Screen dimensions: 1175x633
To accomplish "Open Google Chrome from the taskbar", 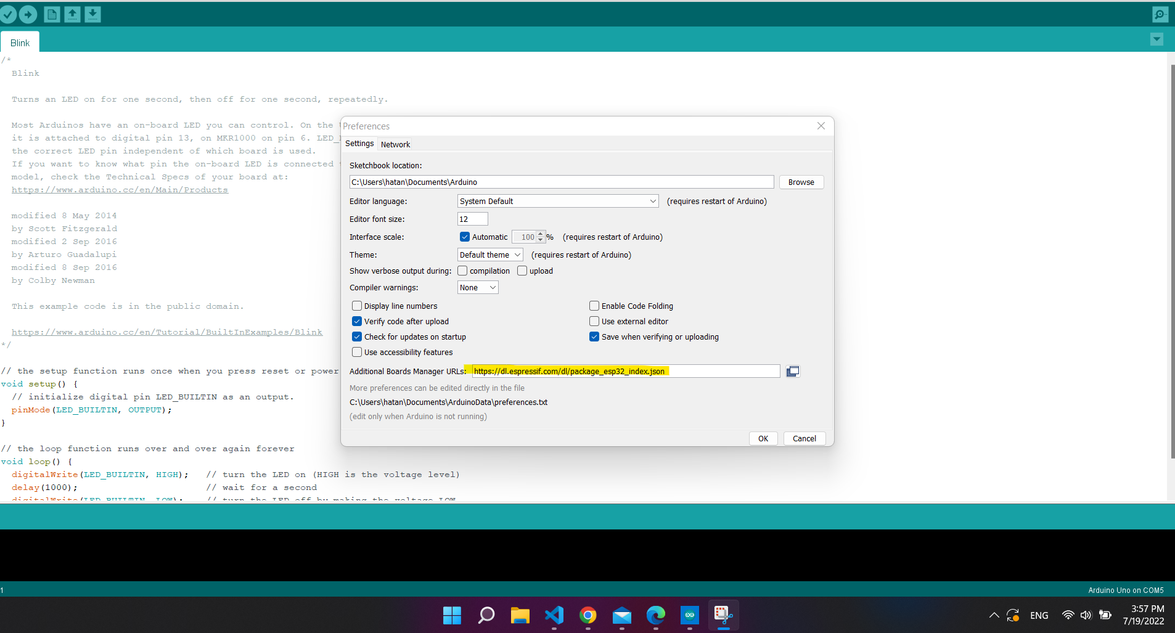I will pyautogui.click(x=588, y=615).
